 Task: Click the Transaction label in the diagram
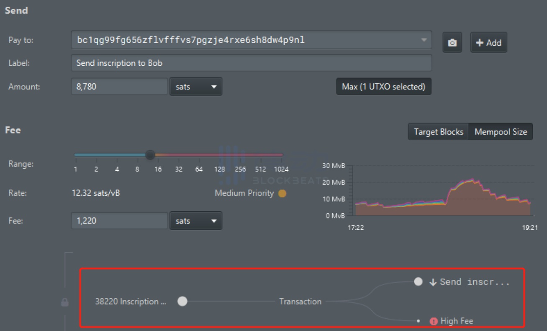coord(300,301)
